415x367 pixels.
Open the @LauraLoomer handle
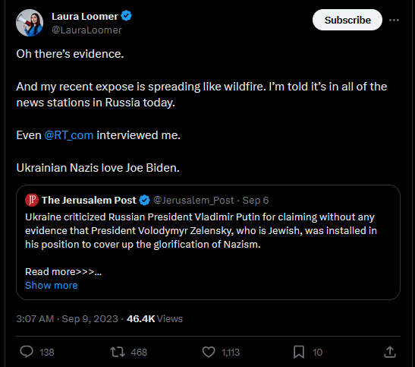click(x=86, y=30)
